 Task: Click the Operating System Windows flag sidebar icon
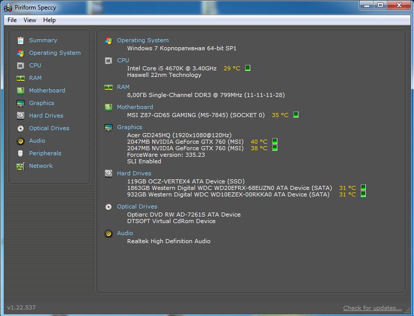(x=20, y=53)
